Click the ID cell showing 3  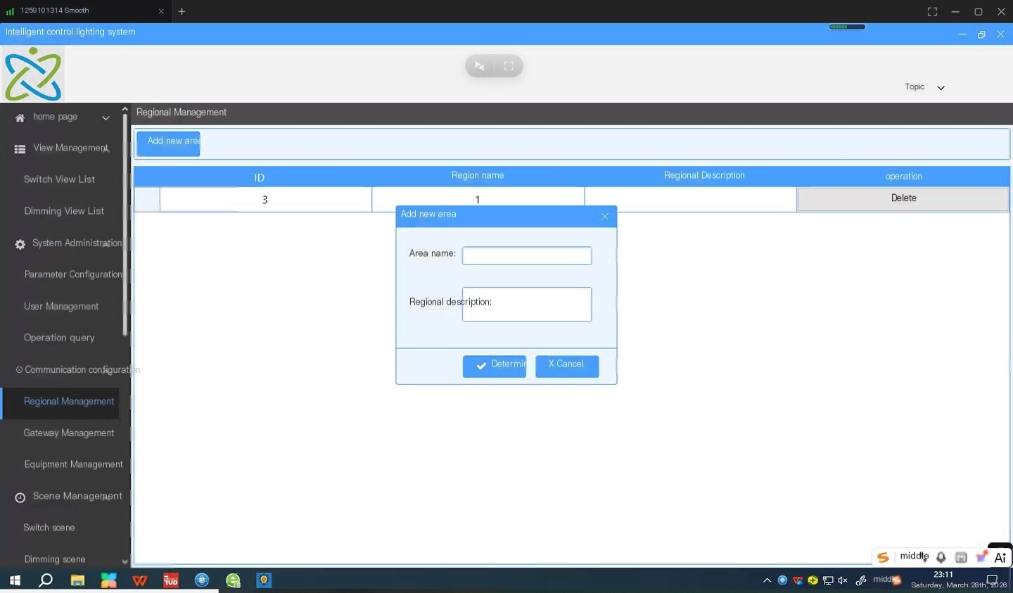click(x=265, y=200)
